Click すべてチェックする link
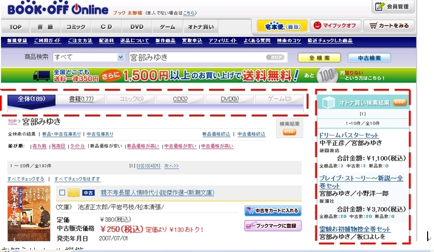Screen dimensions: 434x252 26,179
